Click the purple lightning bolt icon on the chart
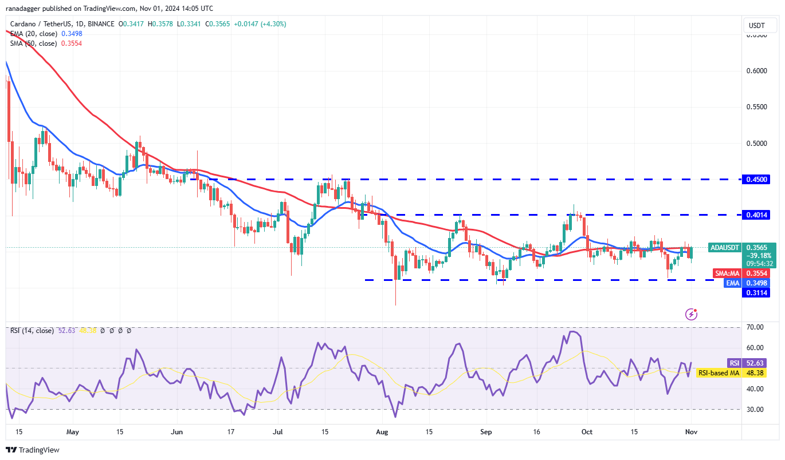 pyautogui.click(x=692, y=314)
